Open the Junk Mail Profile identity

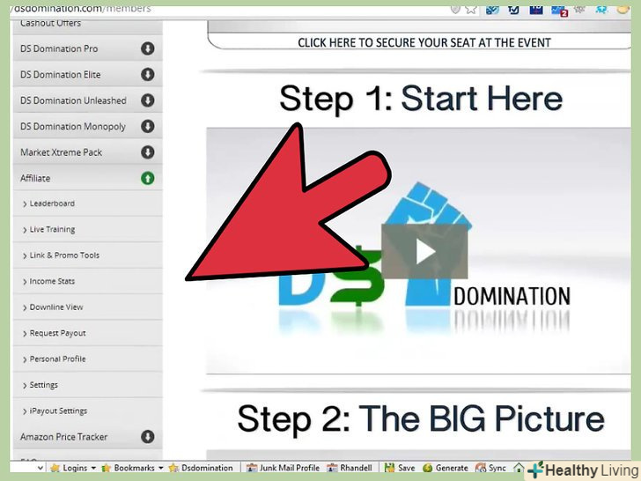click(x=283, y=468)
